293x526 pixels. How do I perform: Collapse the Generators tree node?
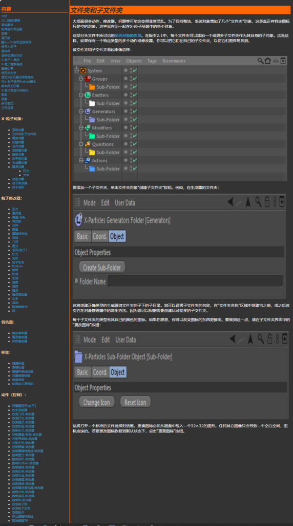click(x=81, y=111)
